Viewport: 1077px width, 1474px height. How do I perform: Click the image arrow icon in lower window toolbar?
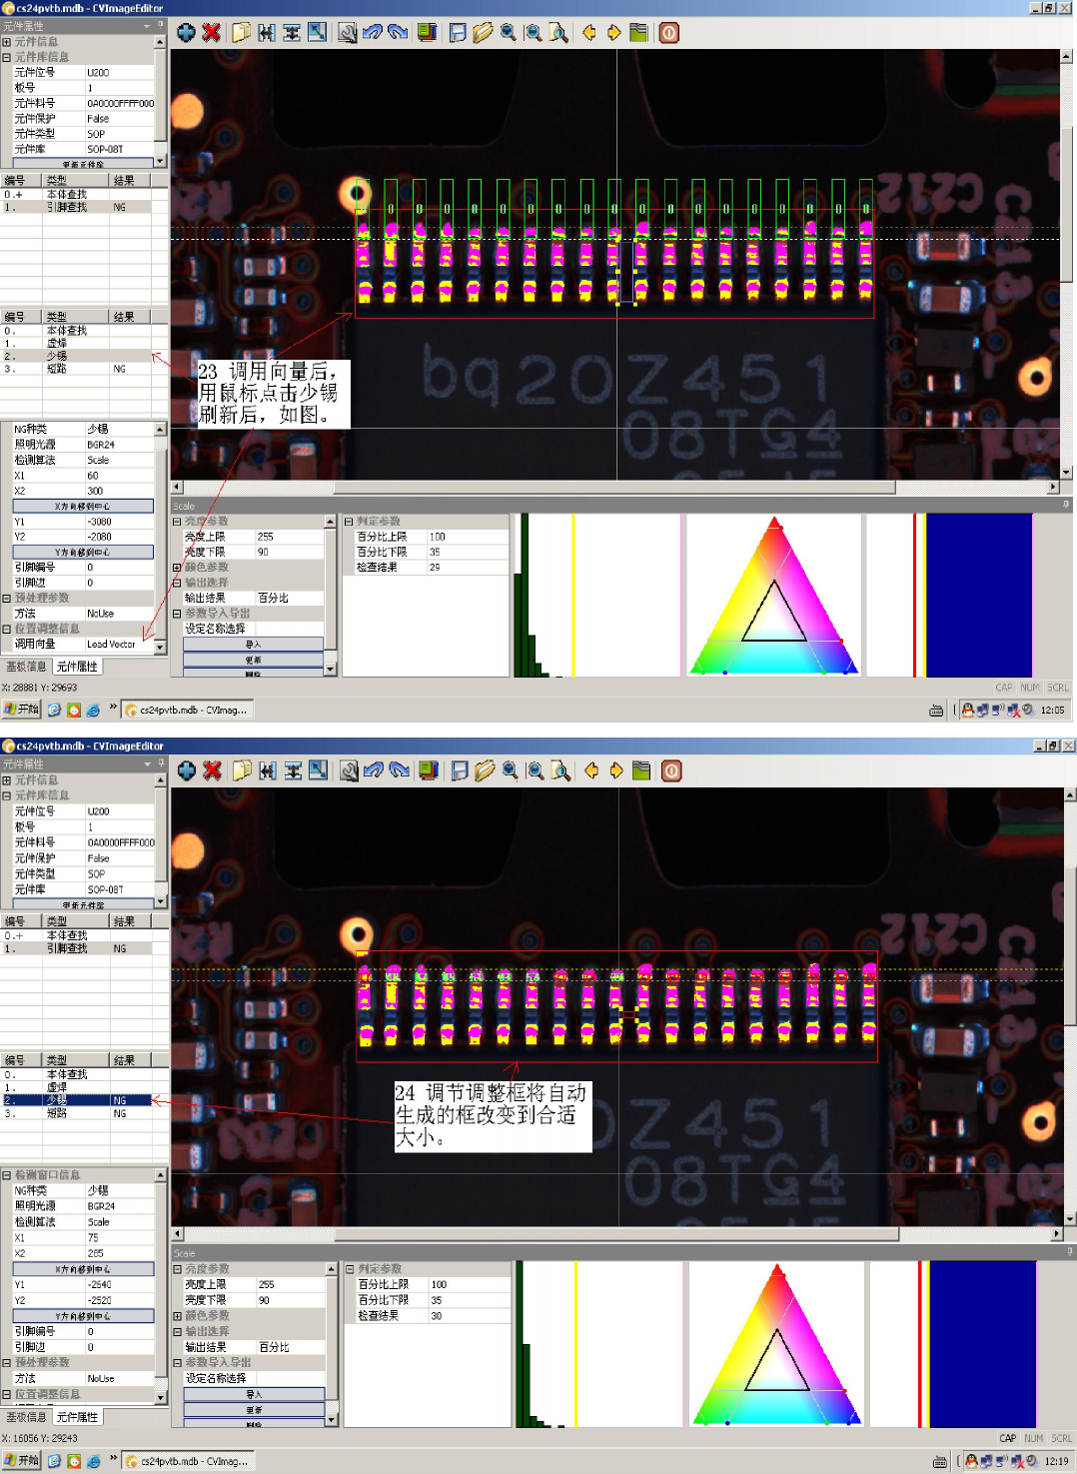[318, 770]
